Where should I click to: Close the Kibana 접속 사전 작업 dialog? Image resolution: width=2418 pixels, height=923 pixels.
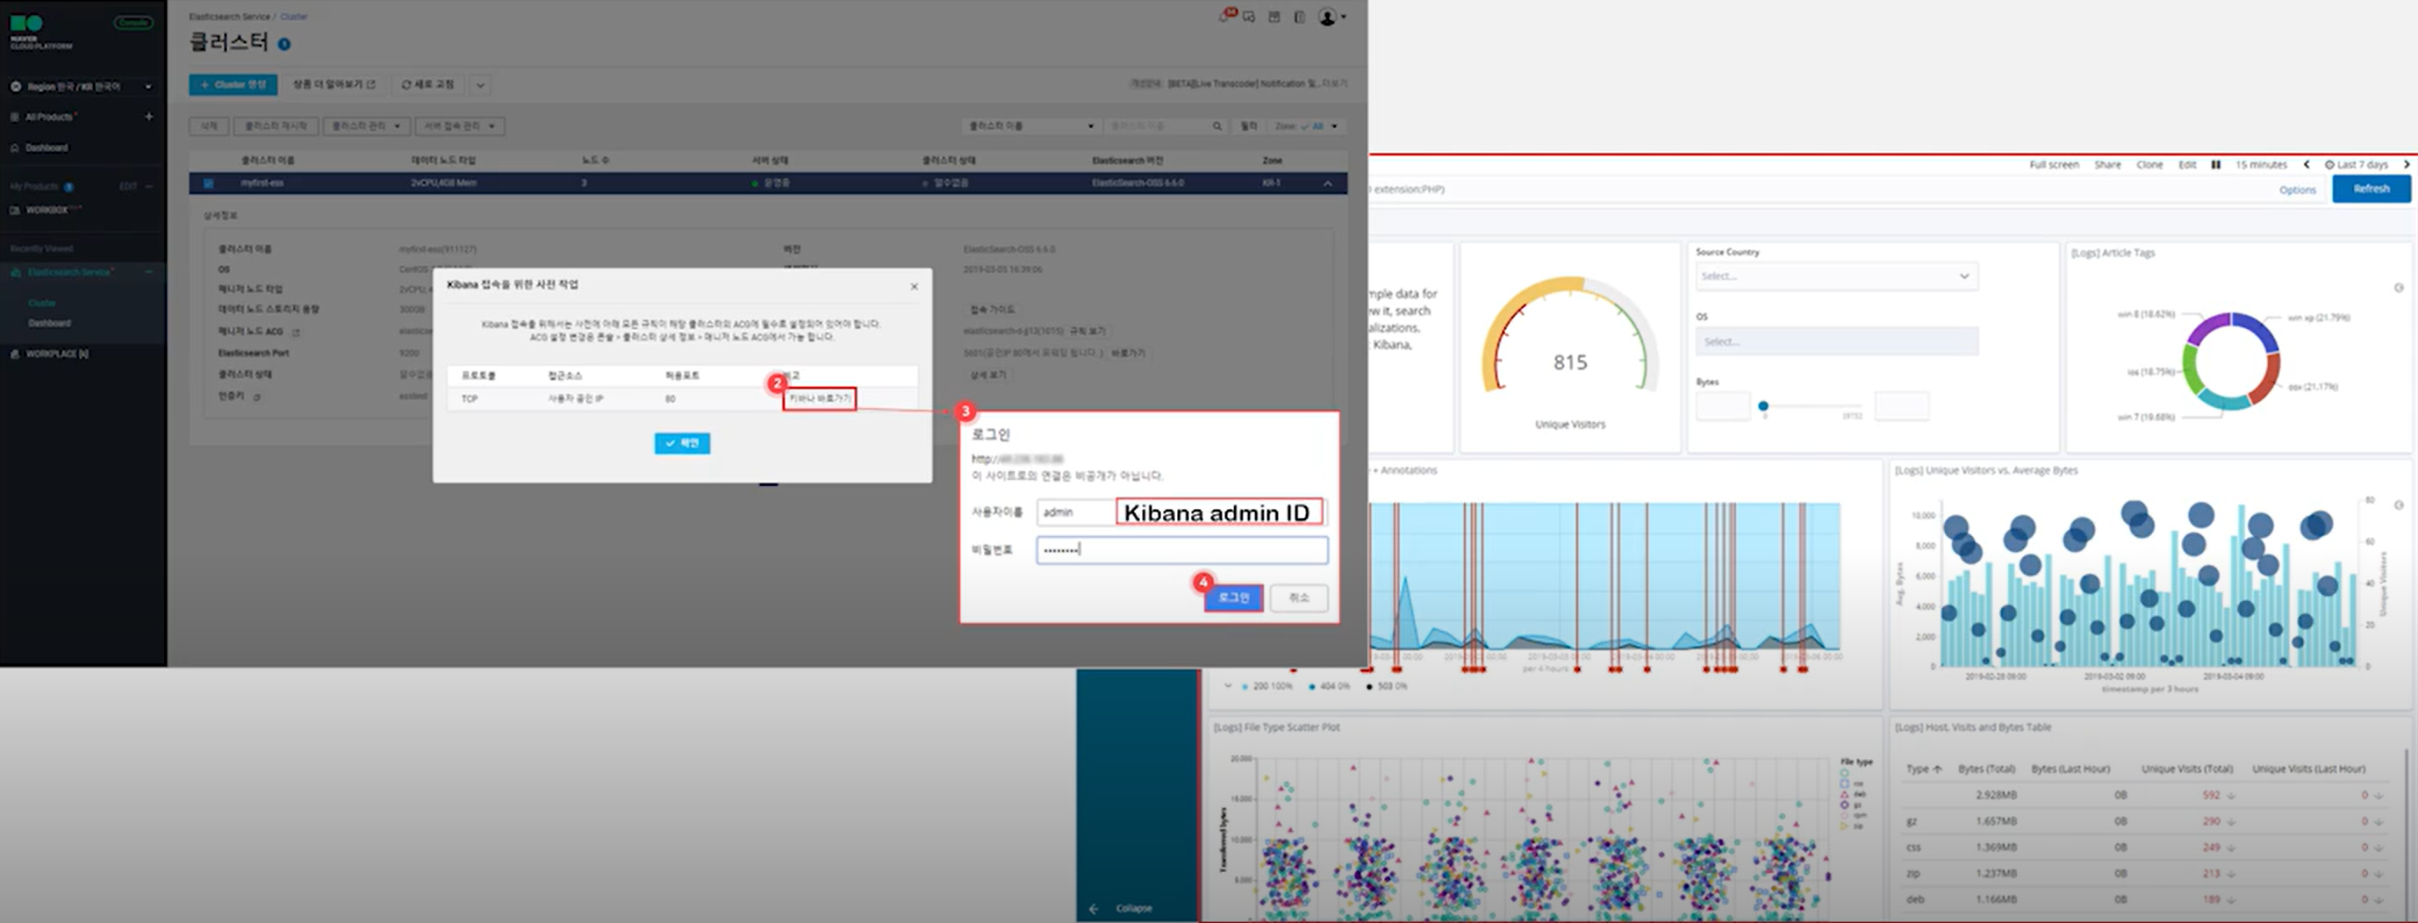click(915, 286)
